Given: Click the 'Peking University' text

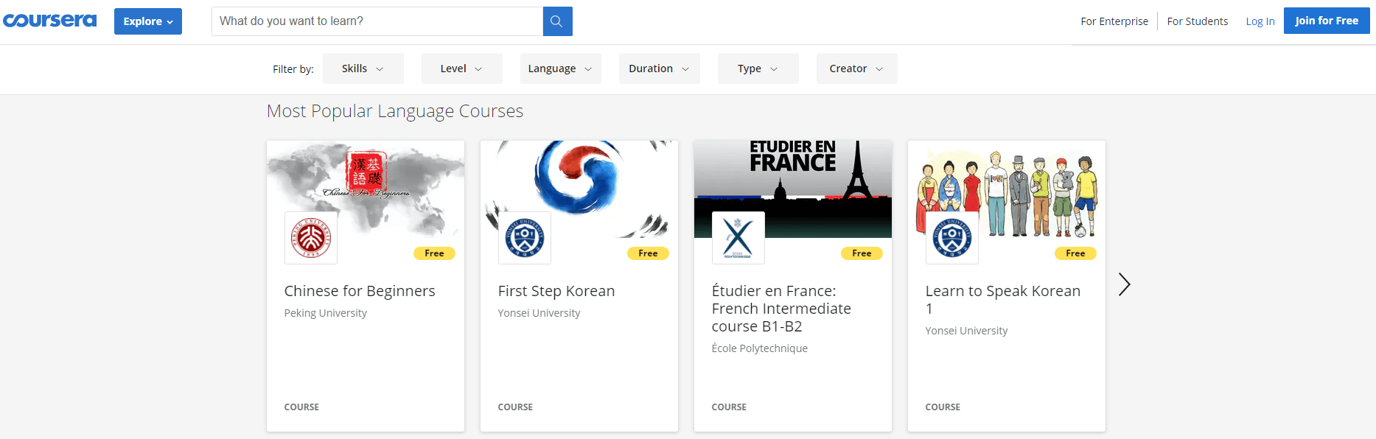Looking at the screenshot, I should coord(326,313).
